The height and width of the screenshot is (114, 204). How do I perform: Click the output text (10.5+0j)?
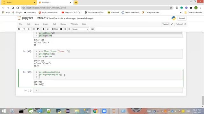[x=39, y=84]
